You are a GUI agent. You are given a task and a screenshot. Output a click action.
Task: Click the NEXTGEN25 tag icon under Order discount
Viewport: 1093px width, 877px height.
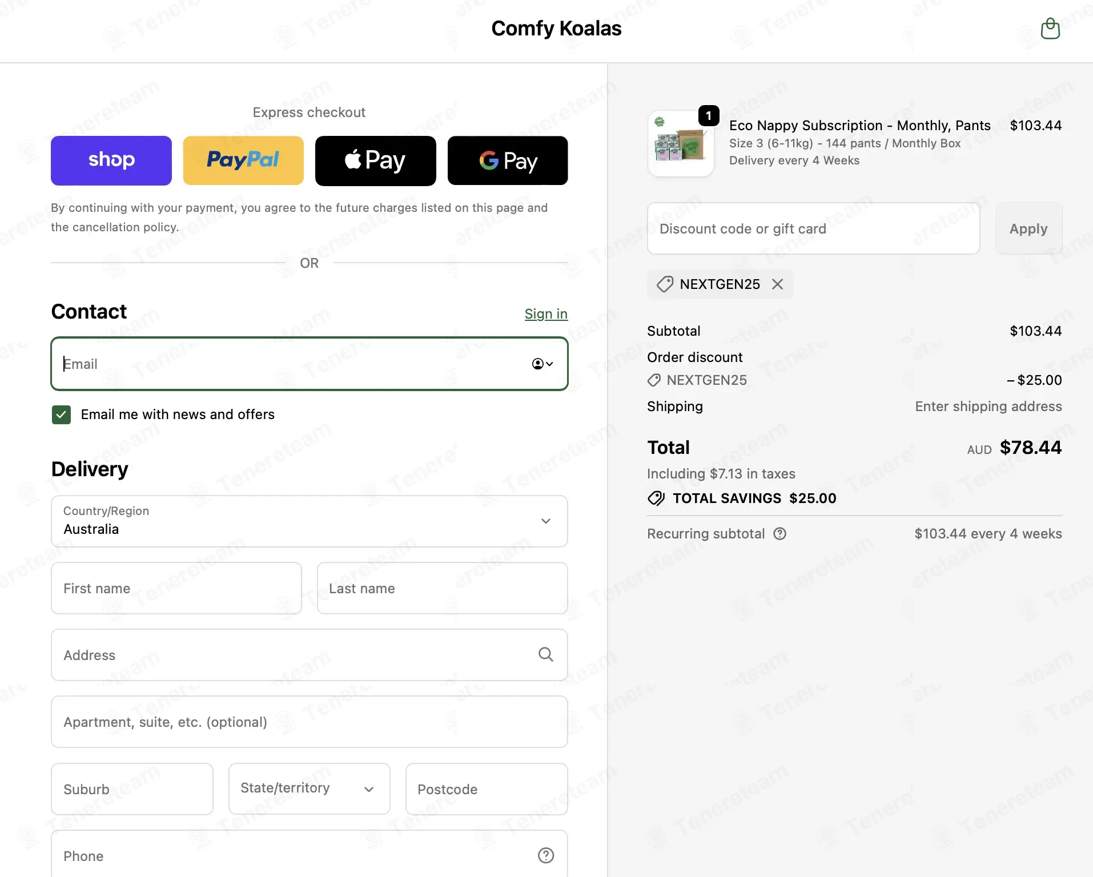[654, 380]
